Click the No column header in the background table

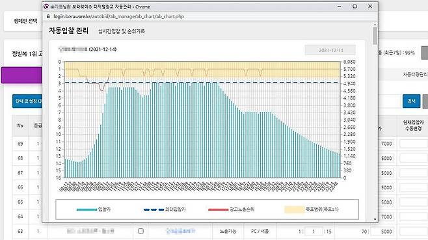(x=20, y=126)
